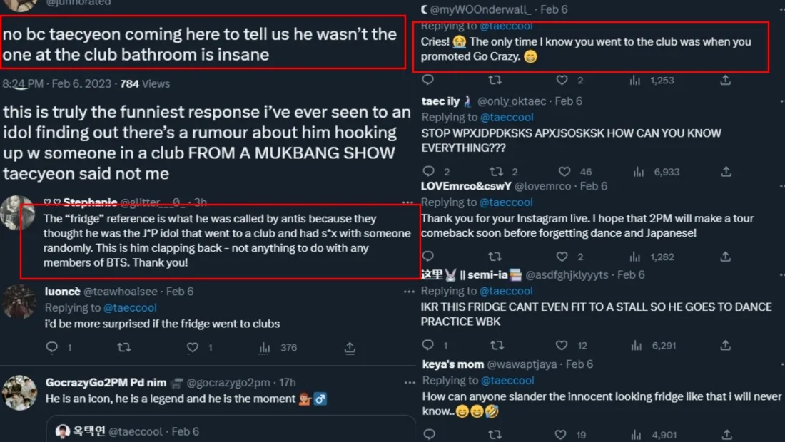785x442 pixels.
Task: Reply to LOVEmrco&cswY's tweet
Action: [427, 257]
